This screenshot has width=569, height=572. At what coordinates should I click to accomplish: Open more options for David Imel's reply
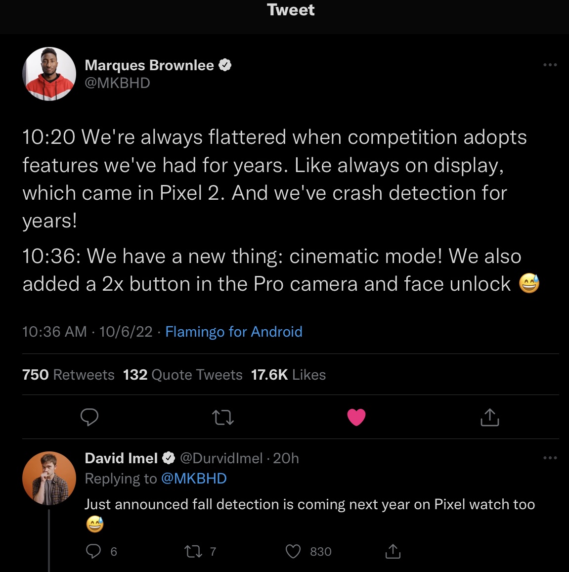[550, 458]
